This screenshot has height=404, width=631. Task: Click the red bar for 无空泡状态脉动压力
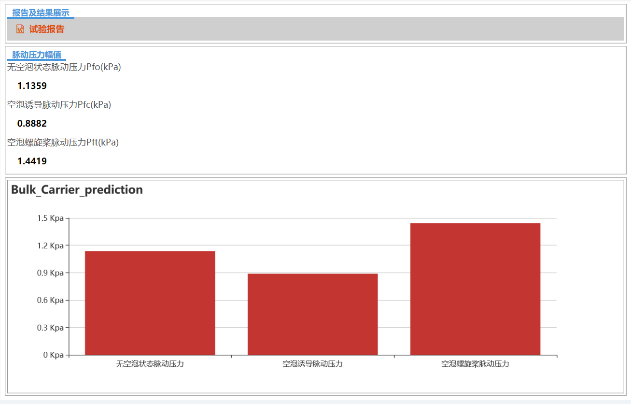pos(150,303)
